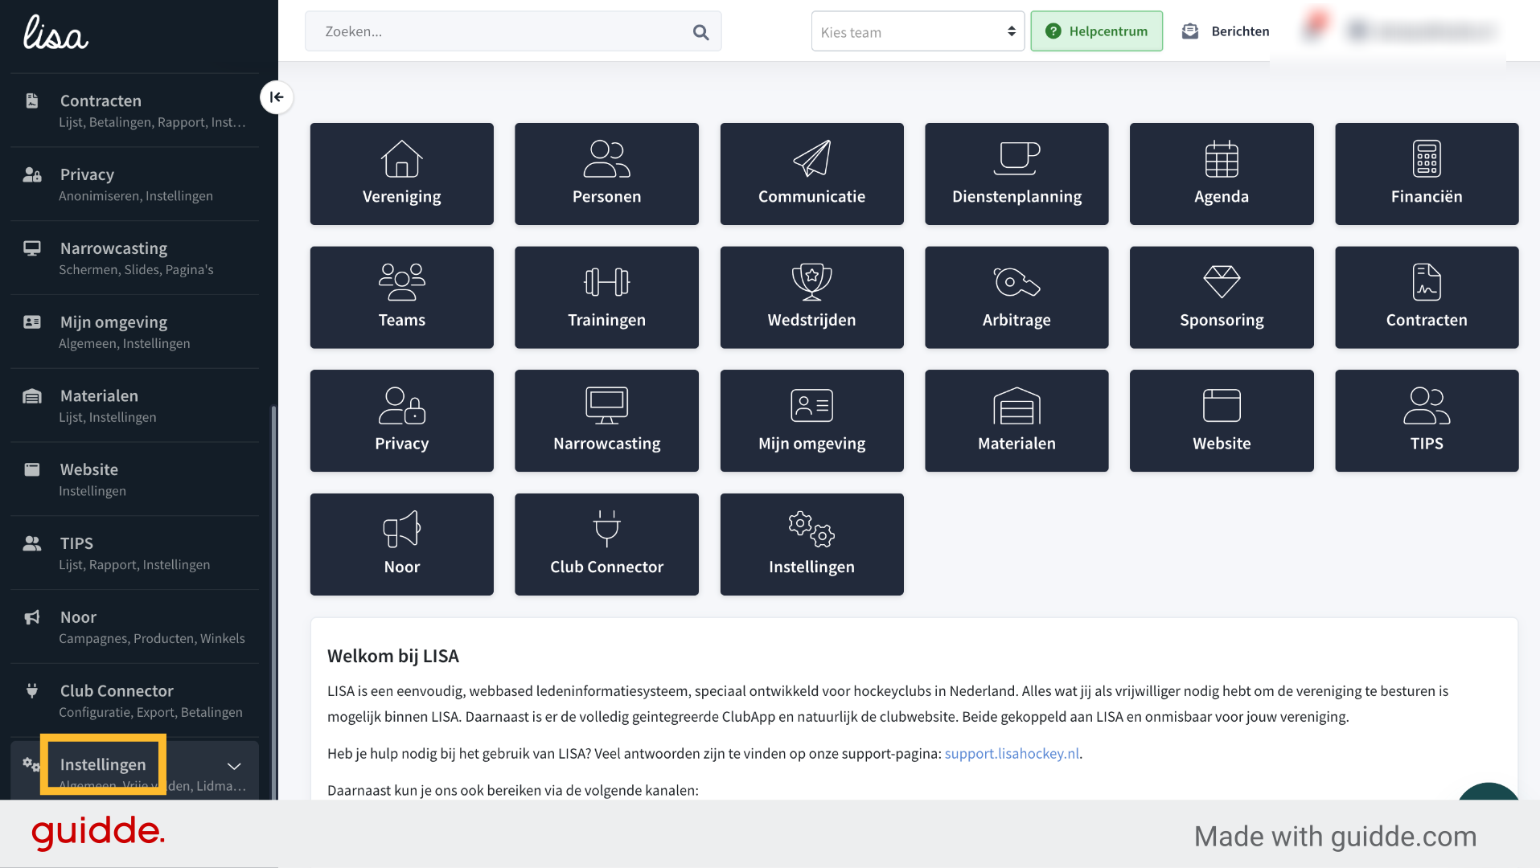Open the Noor megaphone icon tile
Screen dimensions: 1540x868
click(401, 544)
